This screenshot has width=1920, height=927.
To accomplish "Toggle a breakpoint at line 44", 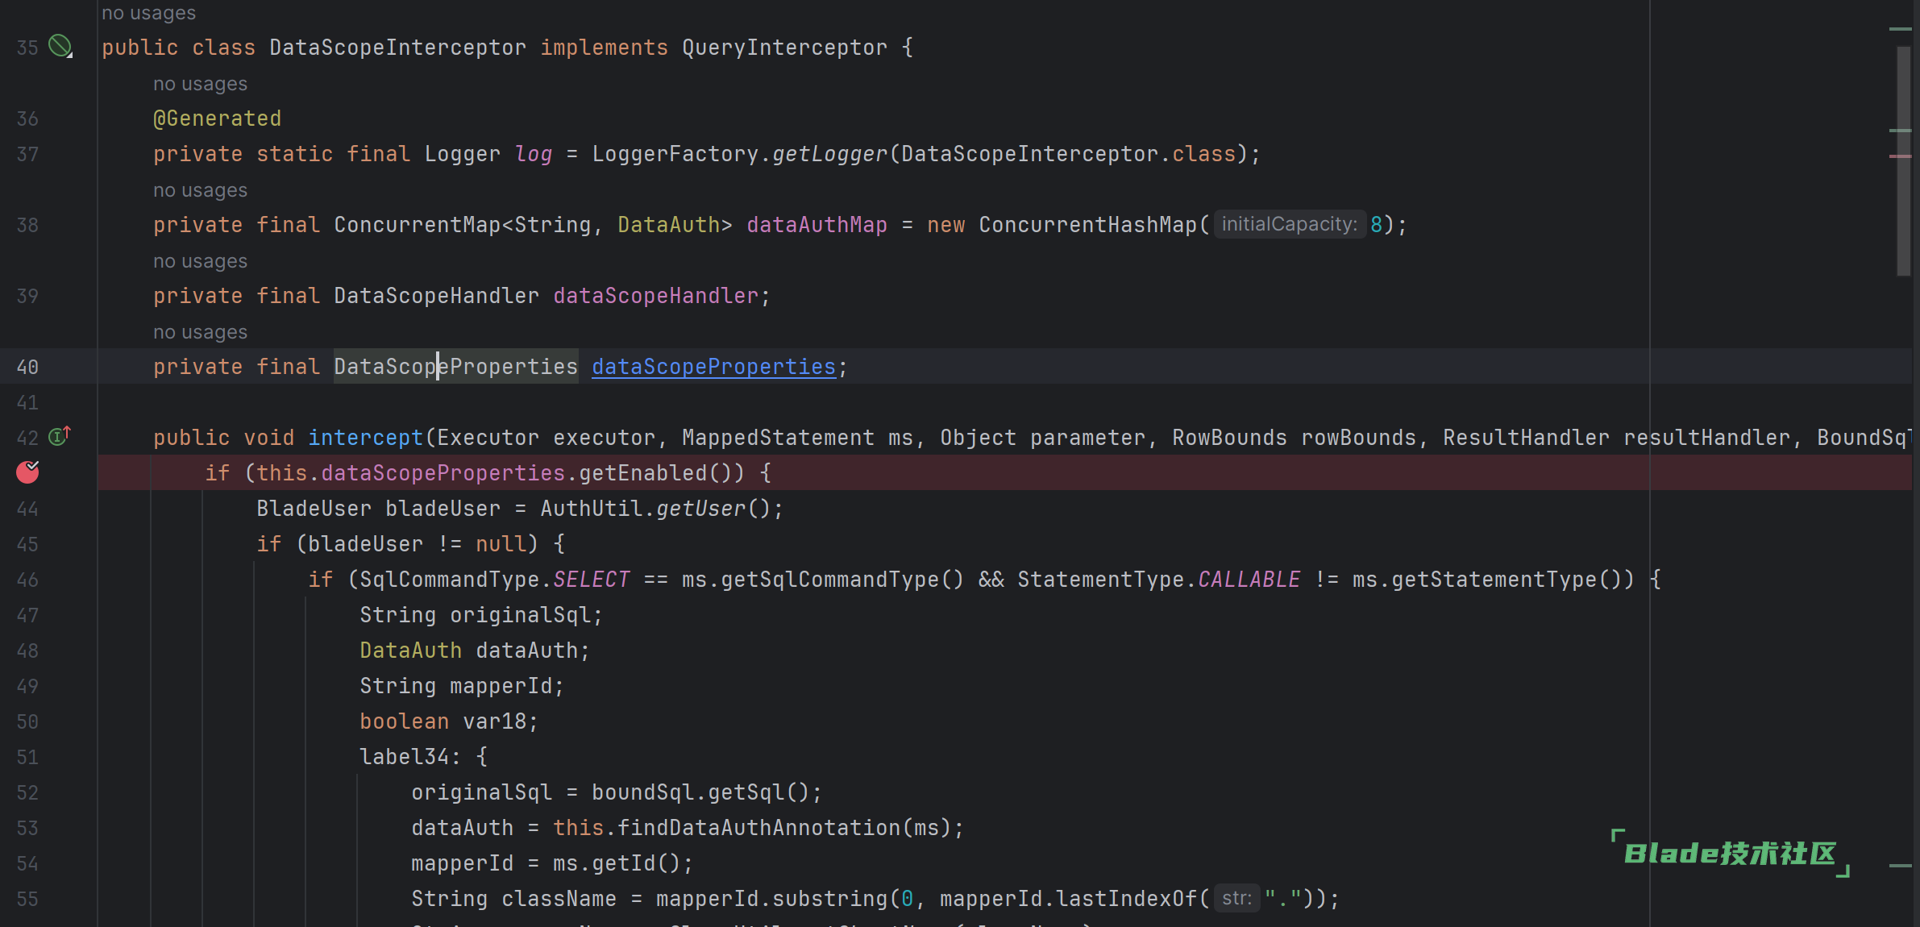I will tap(27, 509).
